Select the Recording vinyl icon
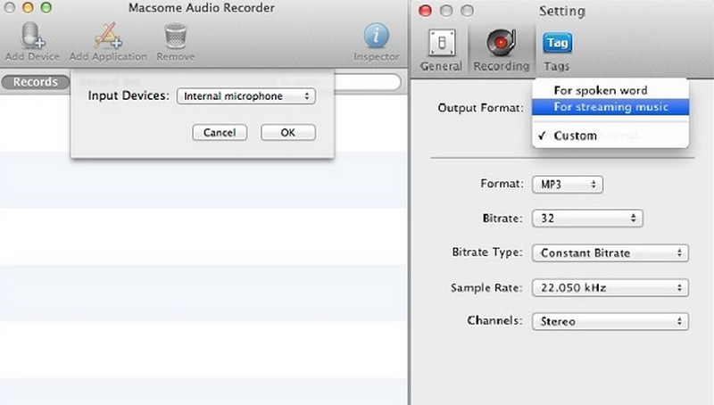This screenshot has width=714, height=405. [501, 44]
